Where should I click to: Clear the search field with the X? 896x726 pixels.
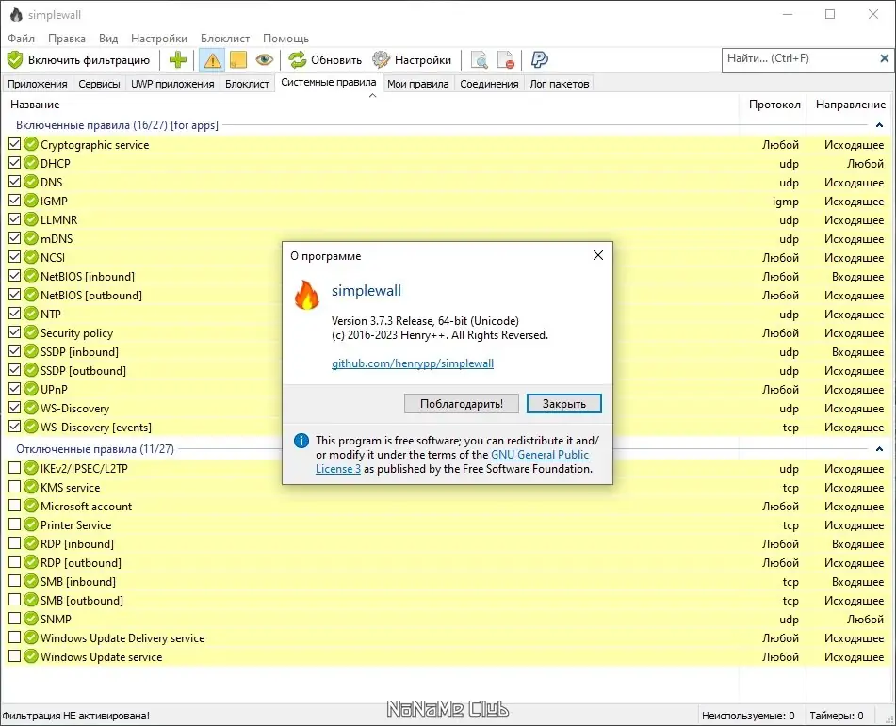(x=884, y=58)
